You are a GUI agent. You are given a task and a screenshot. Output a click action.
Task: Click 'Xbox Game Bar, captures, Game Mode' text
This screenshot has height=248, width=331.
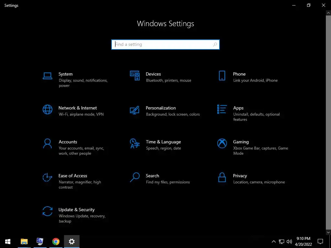click(x=261, y=151)
